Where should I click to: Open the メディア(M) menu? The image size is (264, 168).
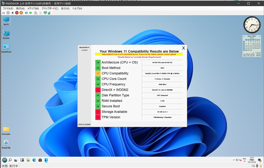tap(33, 9)
